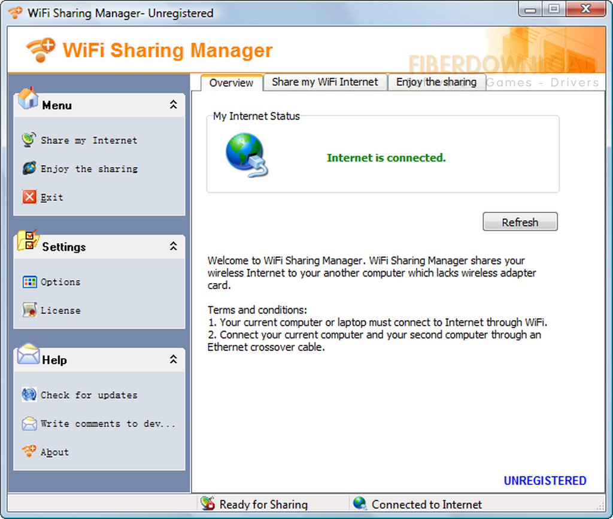Click the orange WiFi logo in banner
The image size is (613, 519).
tap(41, 50)
